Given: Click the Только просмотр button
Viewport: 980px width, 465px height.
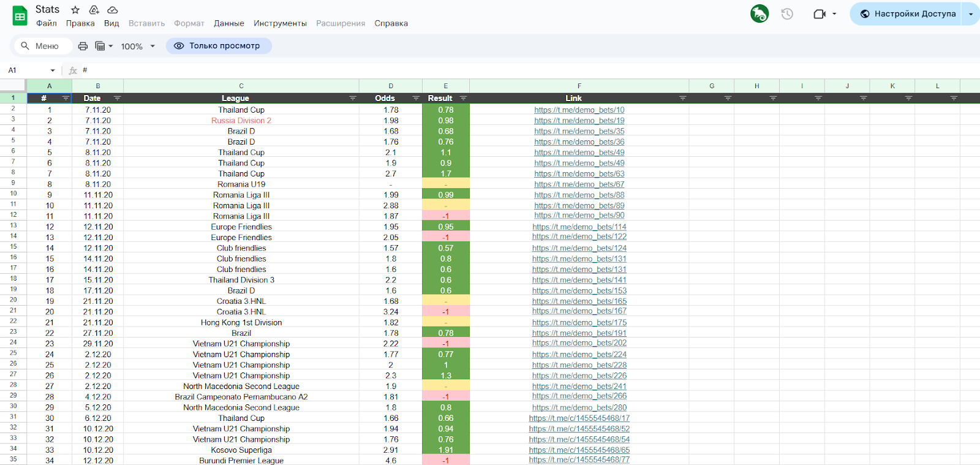Looking at the screenshot, I should pos(219,46).
